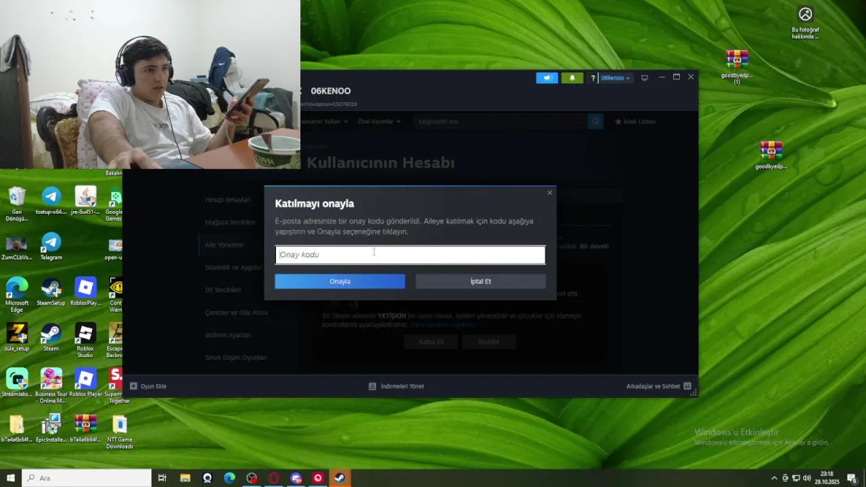
Task: Close the Katılmayı onayla dialog
Action: pos(549,193)
